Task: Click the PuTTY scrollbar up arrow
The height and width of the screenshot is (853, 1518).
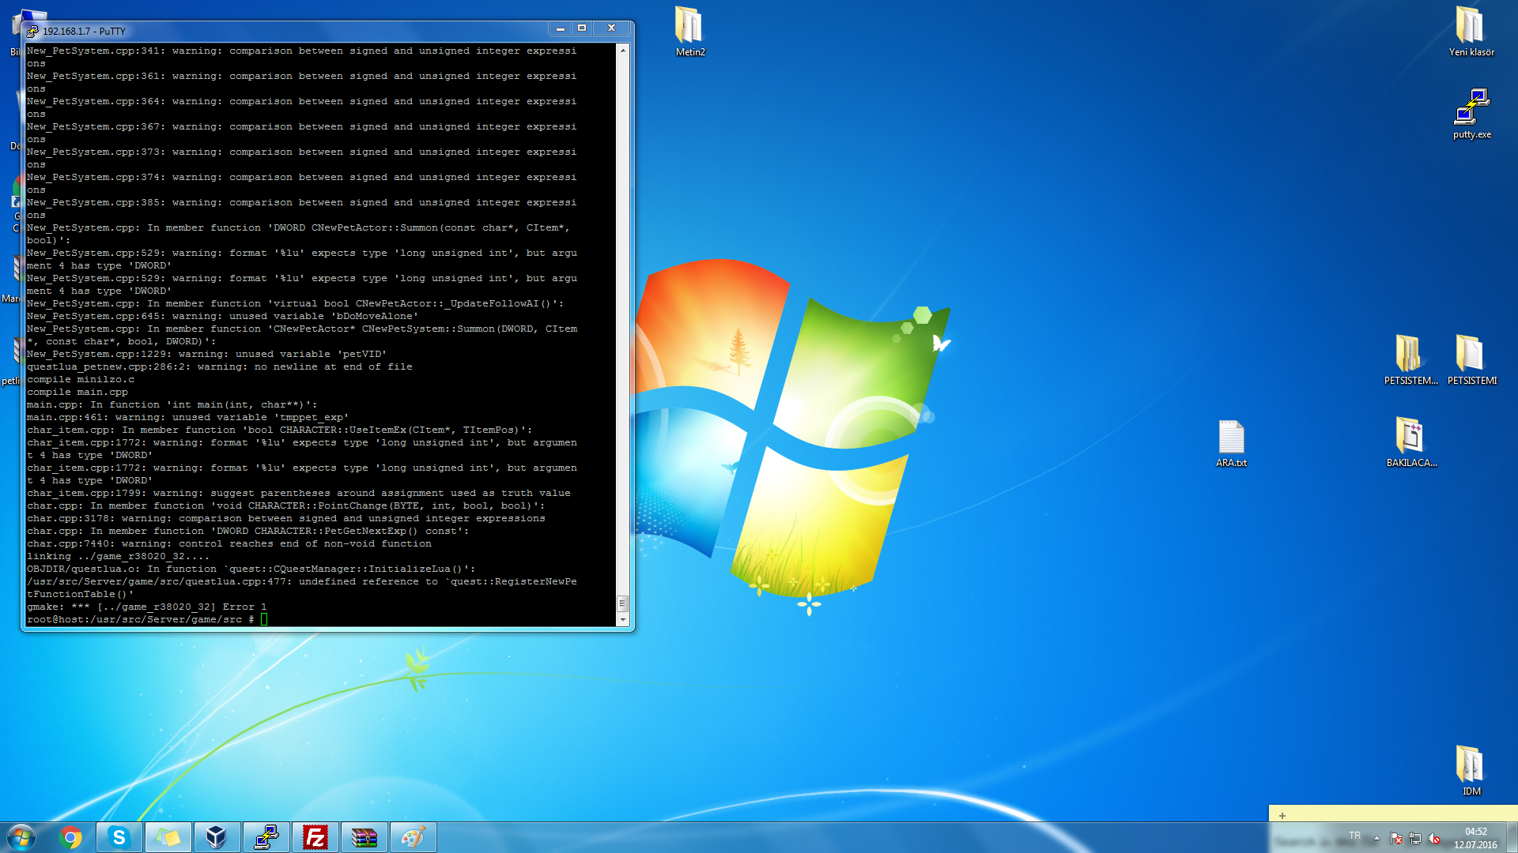Action: (x=623, y=50)
